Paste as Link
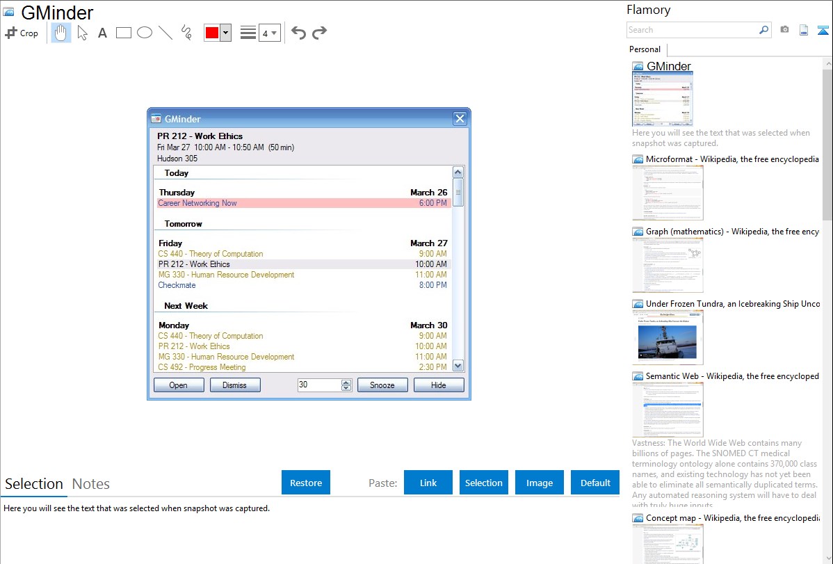The width and height of the screenshot is (833, 564). coord(428,482)
